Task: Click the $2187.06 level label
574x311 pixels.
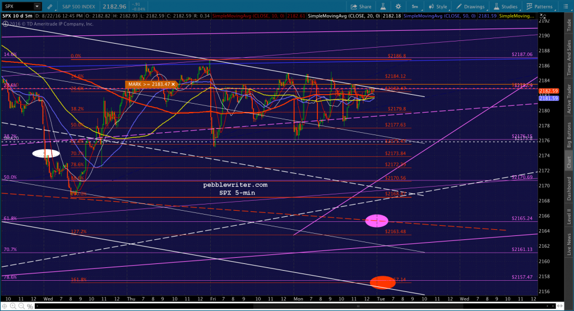Action: click(x=522, y=54)
